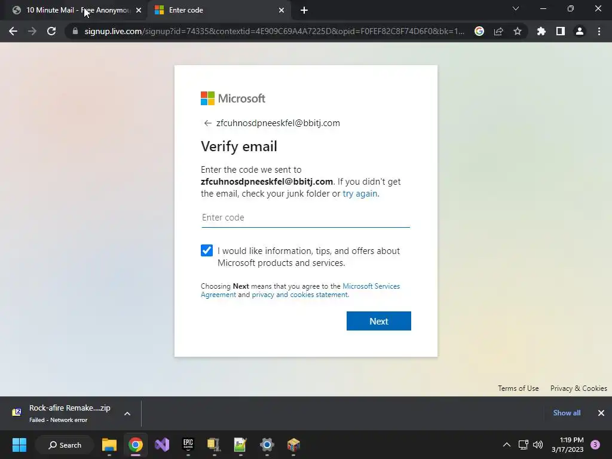Open the gear-shaped taskbar app

(x=267, y=445)
